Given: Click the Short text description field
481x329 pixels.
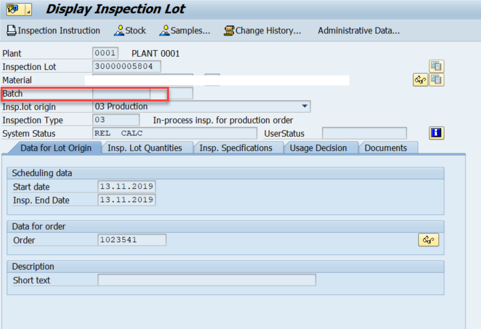Looking at the screenshot, I should [x=206, y=280].
